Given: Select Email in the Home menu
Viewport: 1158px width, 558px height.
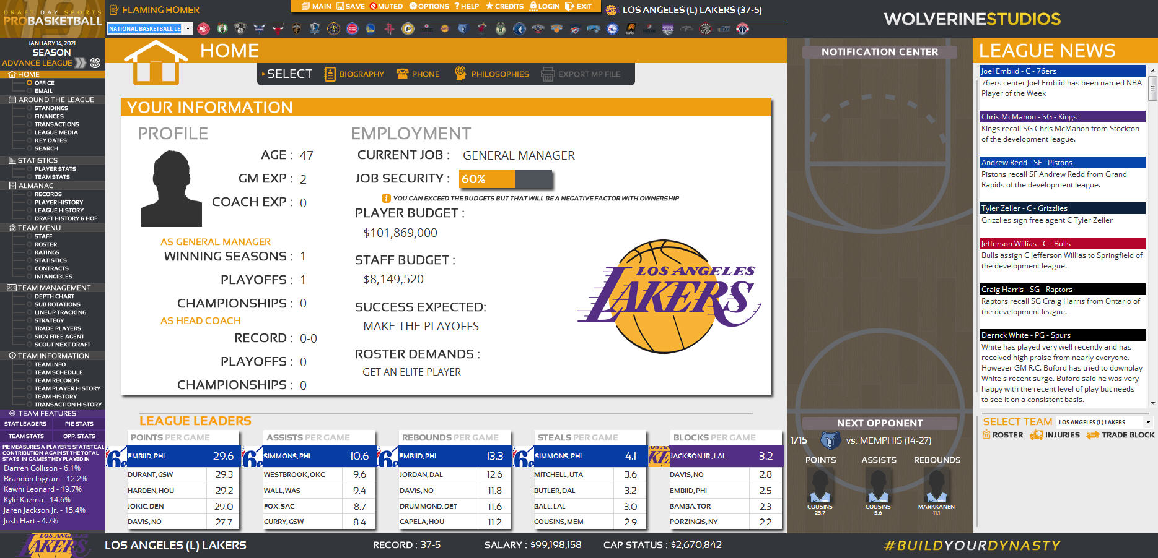Looking at the screenshot, I should pyautogui.click(x=43, y=91).
